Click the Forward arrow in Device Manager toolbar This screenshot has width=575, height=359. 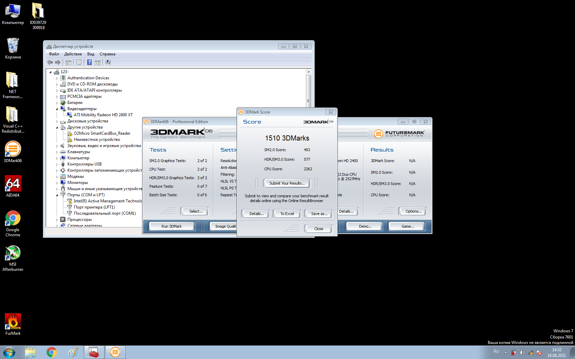pyautogui.click(x=58, y=62)
